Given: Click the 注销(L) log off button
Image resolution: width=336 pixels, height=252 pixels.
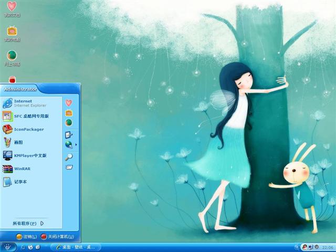Looking at the screenshot, I should (x=27, y=237).
